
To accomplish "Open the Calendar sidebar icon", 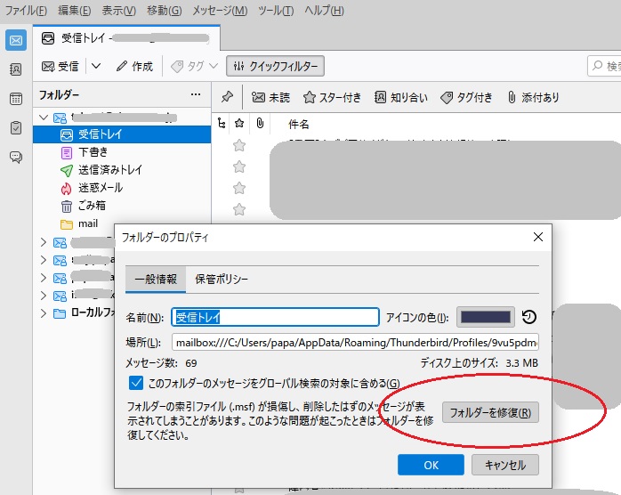I will click(x=15, y=99).
